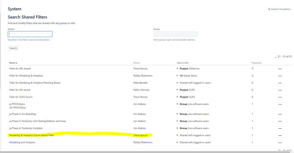Select owner Fallon Gorman
The height and width of the screenshot is (153, 294).
click(x=141, y=90)
